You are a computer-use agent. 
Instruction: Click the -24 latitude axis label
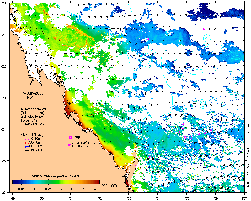pos(3,129)
